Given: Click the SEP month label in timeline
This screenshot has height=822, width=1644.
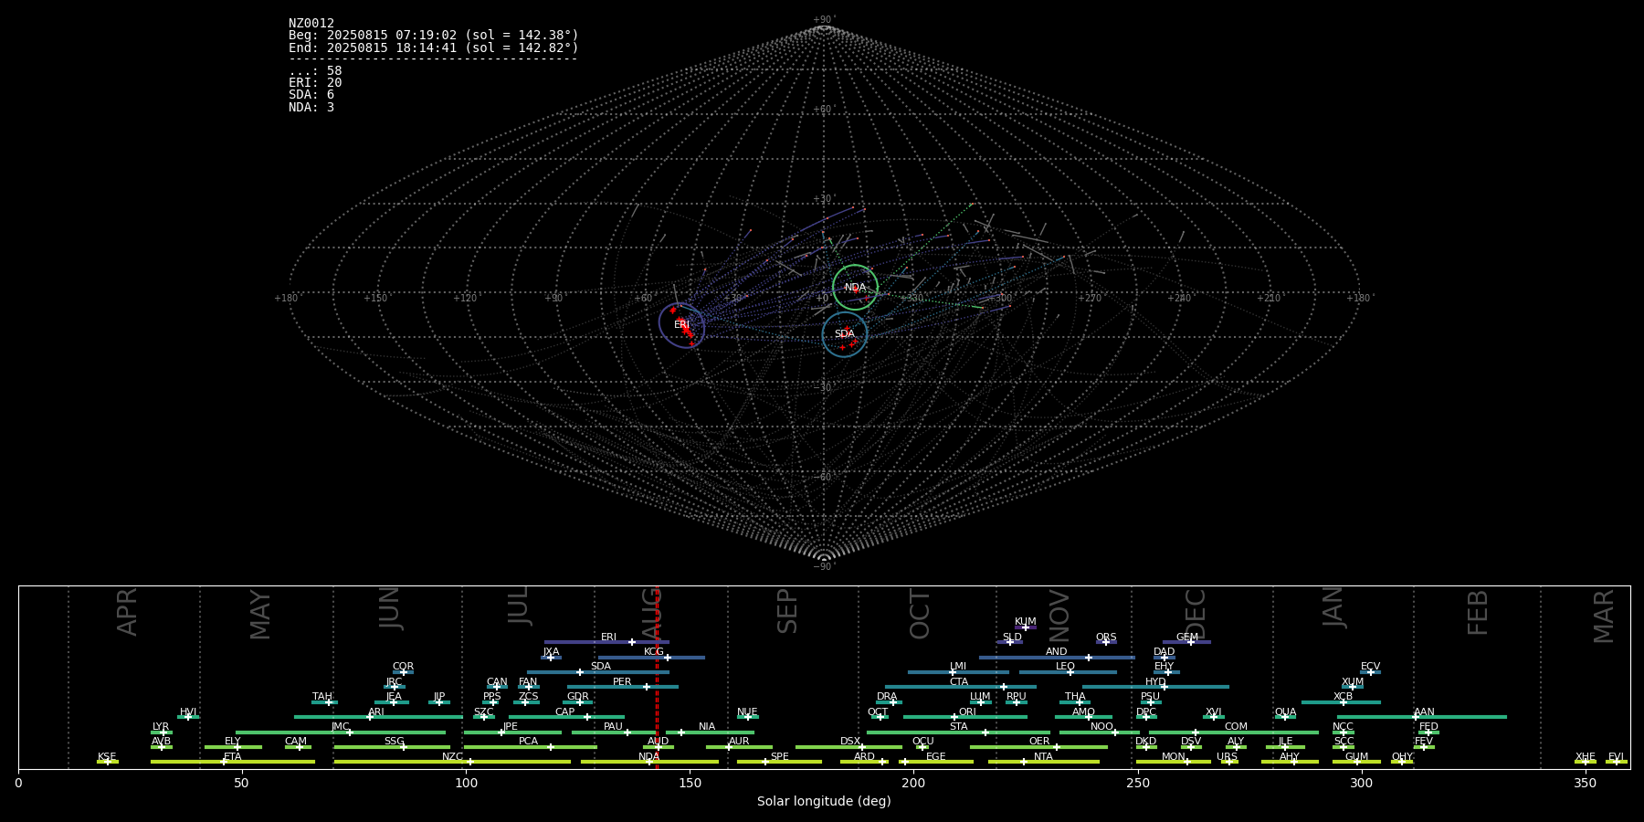Looking at the screenshot, I should (x=787, y=611).
